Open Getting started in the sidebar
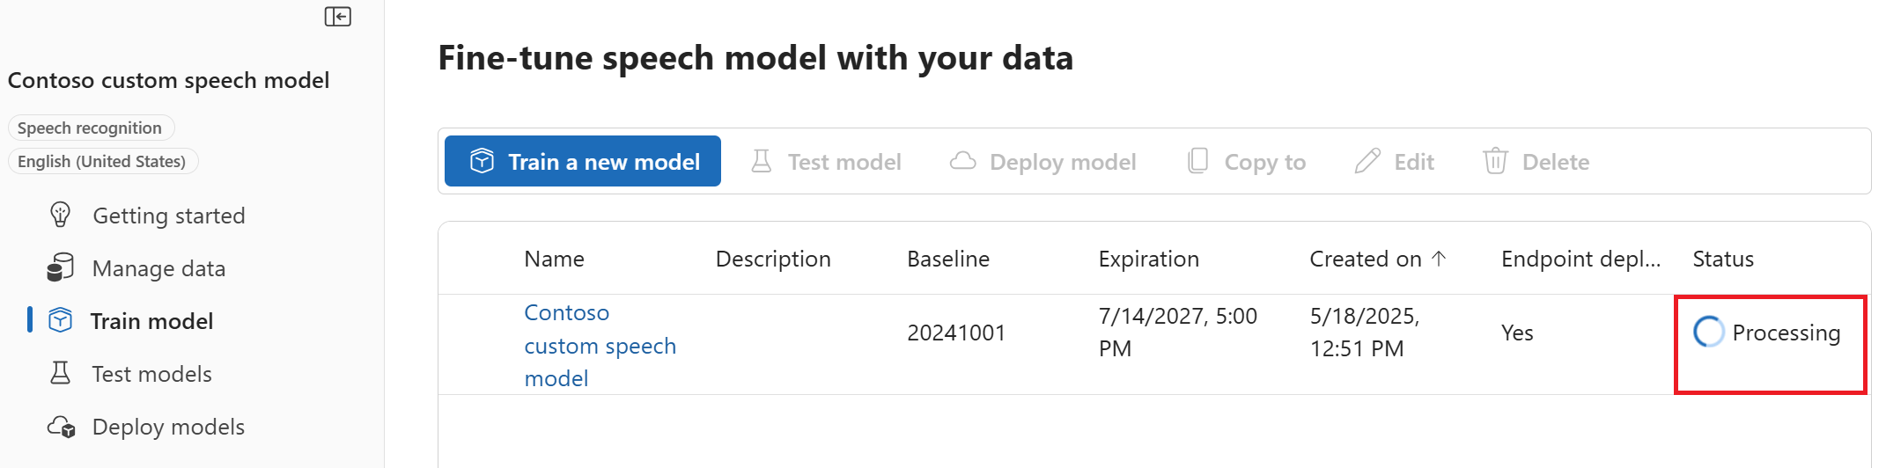Viewport: 1886px width, 468px height. pyautogui.click(x=168, y=216)
